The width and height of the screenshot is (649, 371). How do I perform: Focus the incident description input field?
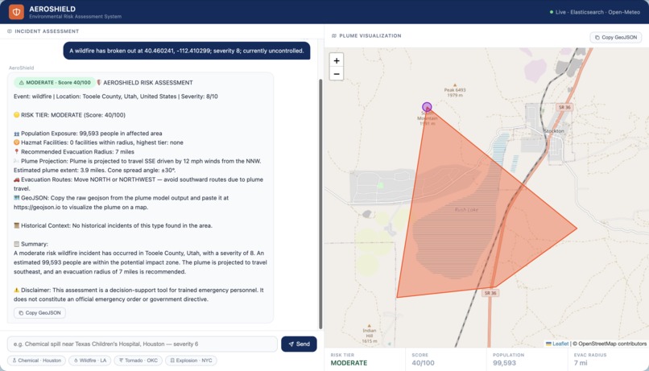click(142, 344)
